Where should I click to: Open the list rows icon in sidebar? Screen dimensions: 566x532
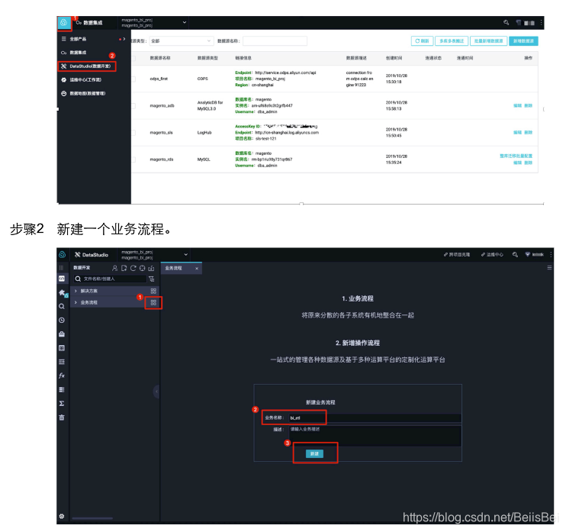[x=62, y=362]
